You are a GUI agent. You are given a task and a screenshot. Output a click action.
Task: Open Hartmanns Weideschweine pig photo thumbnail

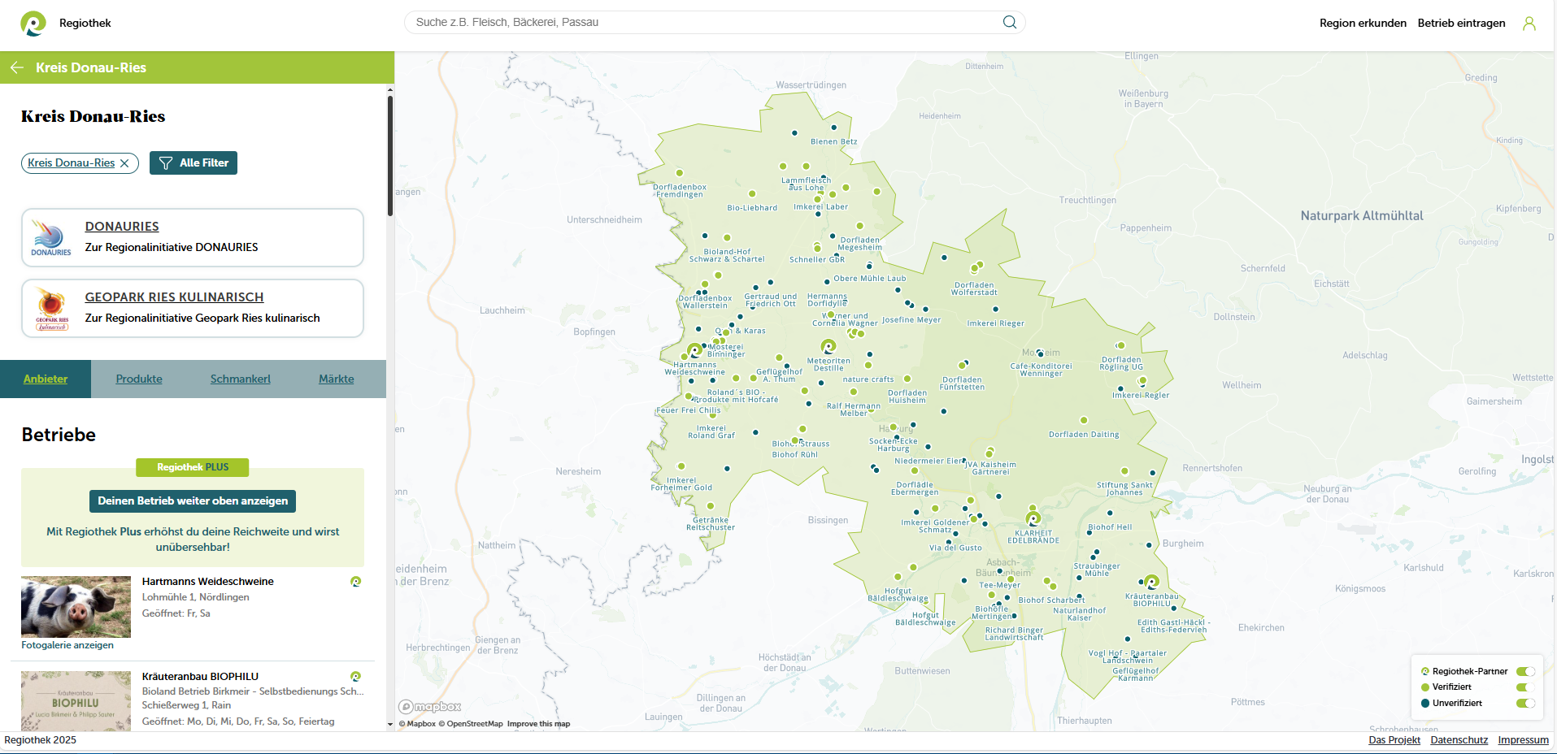point(76,607)
